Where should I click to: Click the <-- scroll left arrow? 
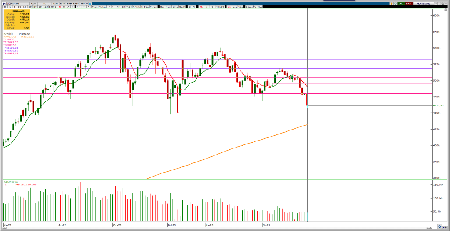114,7
